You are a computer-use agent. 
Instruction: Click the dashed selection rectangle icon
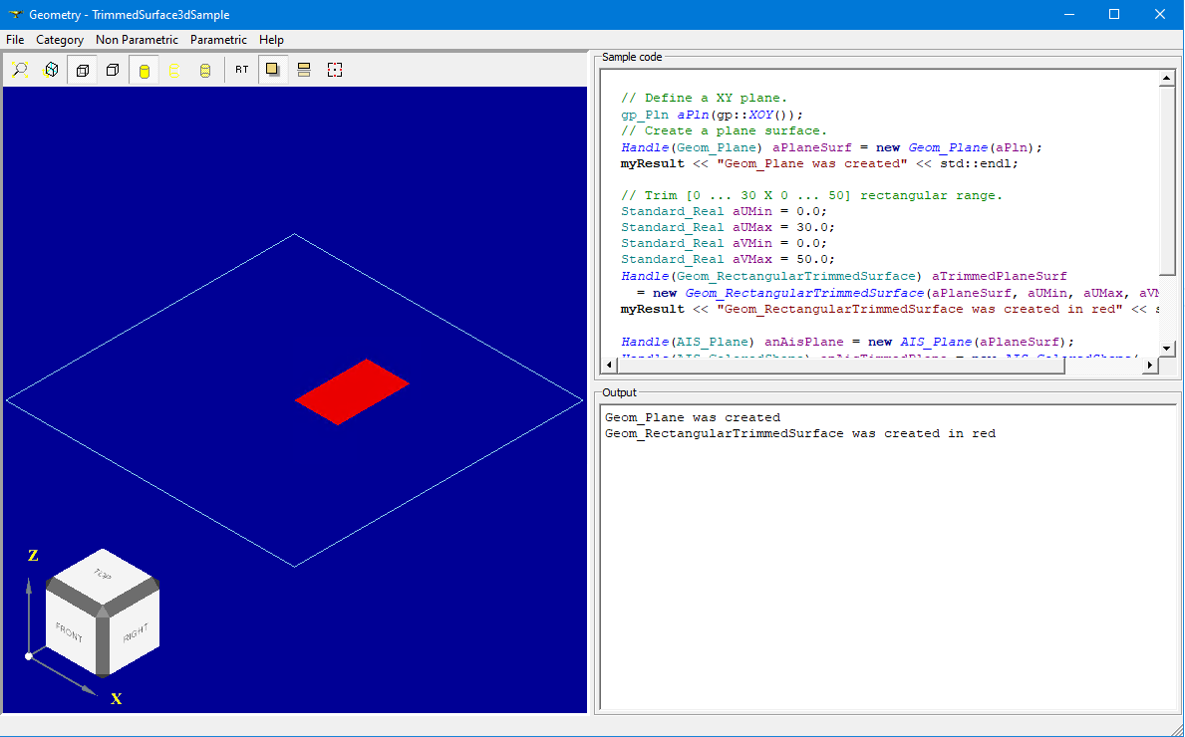[335, 70]
